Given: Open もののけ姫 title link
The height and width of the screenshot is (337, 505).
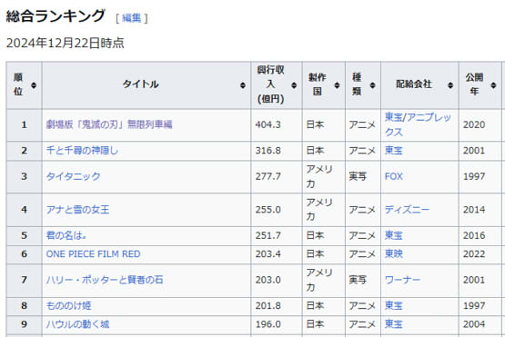Looking at the screenshot, I should coord(68,305).
